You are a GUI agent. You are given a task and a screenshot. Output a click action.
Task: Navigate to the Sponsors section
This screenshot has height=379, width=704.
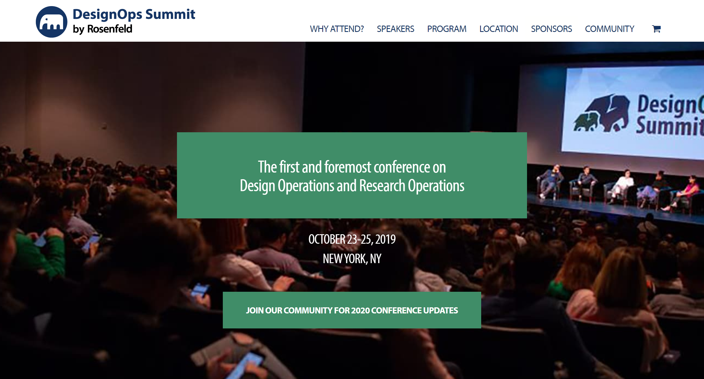click(x=551, y=29)
